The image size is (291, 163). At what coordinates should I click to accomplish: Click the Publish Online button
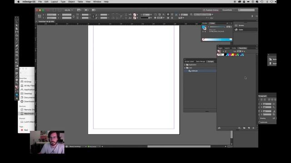(211, 10)
